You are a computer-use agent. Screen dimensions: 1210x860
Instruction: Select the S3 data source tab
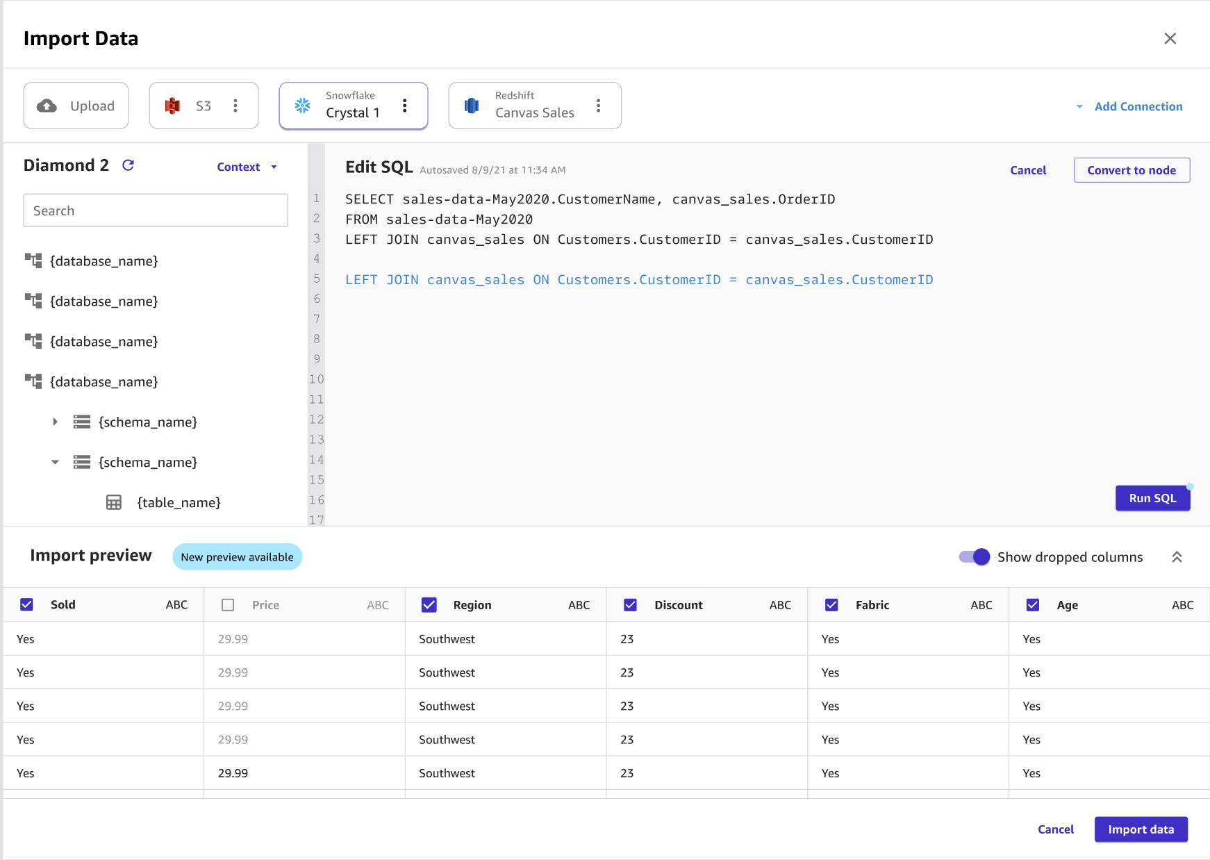click(204, 106)
